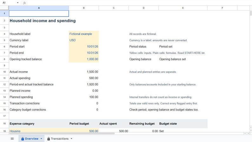This screenshot has height=142, width=252.
Task: Select Planned income value 0.00
Action: [x=84, y=91]
